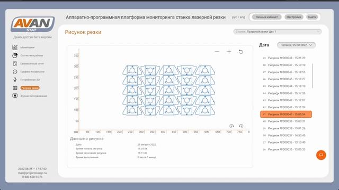Click the Рисунок резки page heading
This screenshot has height=190, width=339.
pos(83,32)
